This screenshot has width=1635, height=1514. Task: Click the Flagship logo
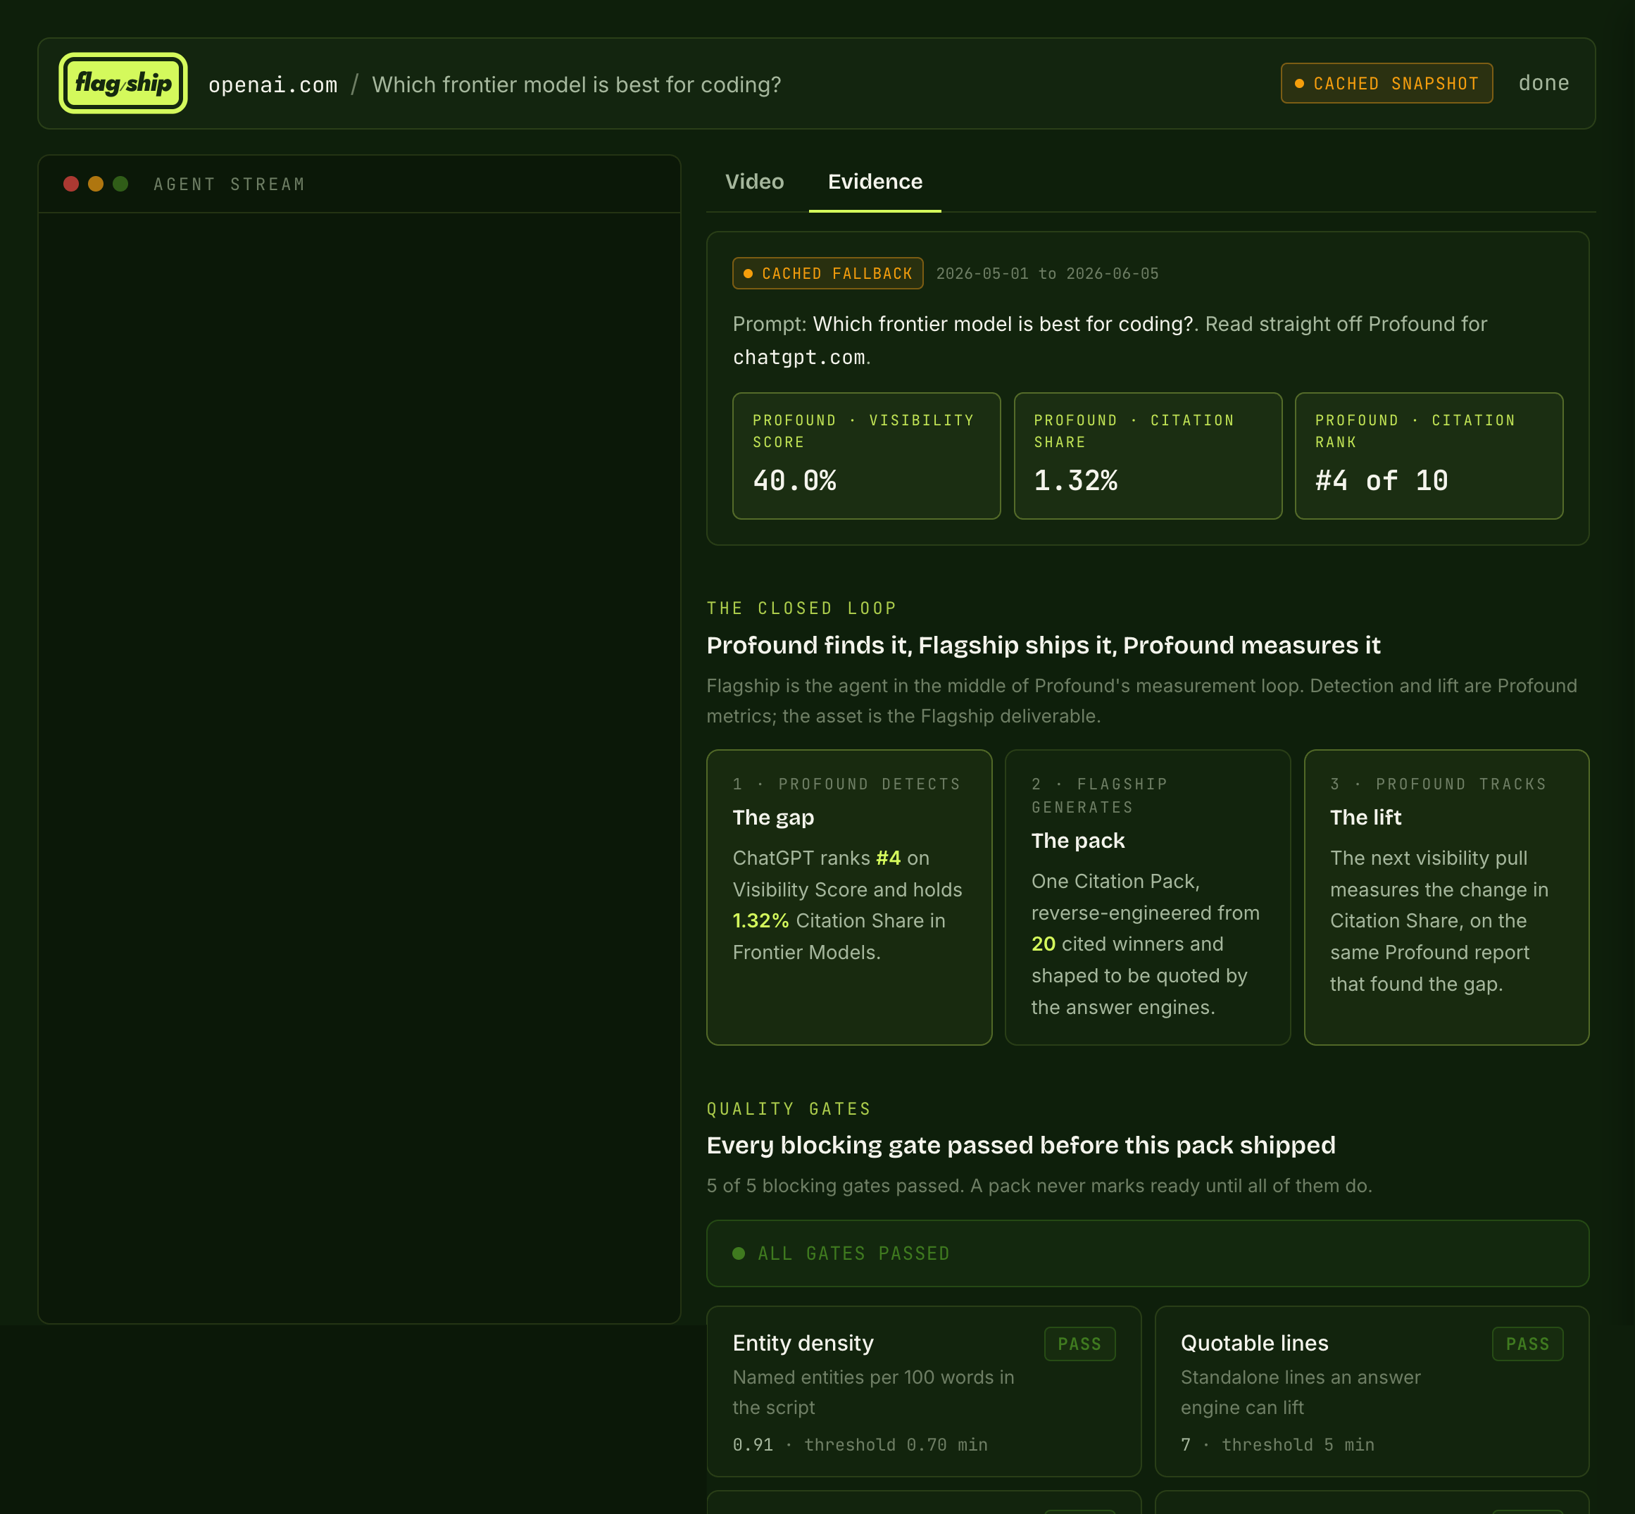123,83
